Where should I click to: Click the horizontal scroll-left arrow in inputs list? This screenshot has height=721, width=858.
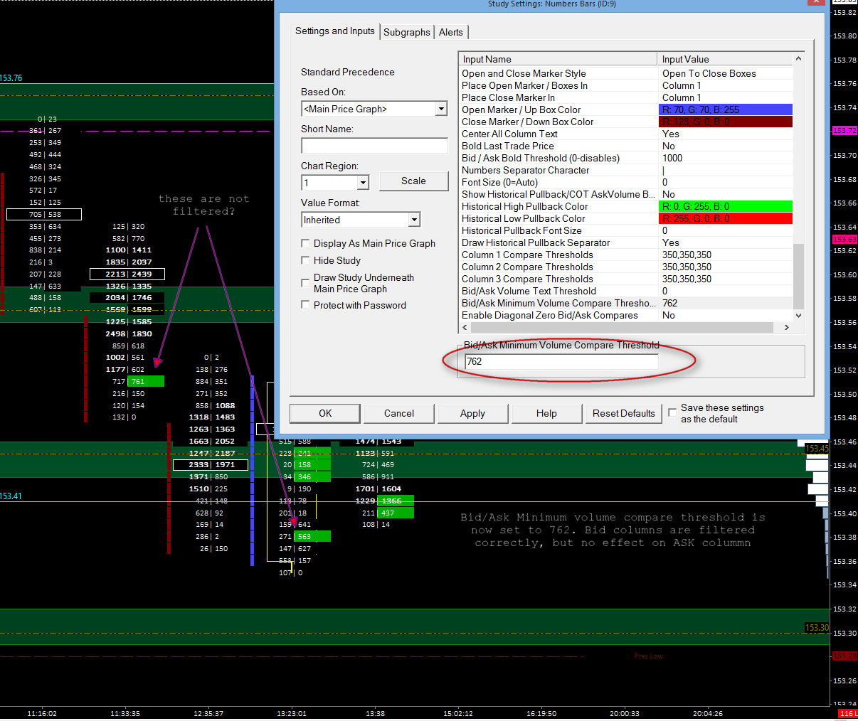pos(465,328)
